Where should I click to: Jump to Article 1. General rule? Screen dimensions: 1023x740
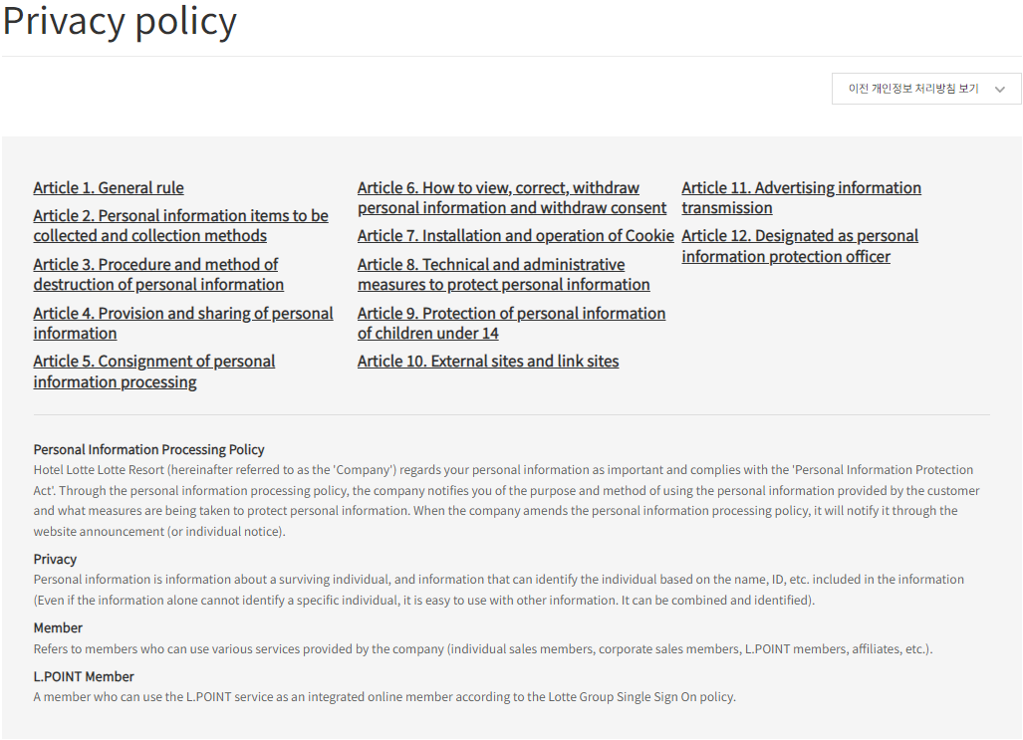tap(109, 188)
